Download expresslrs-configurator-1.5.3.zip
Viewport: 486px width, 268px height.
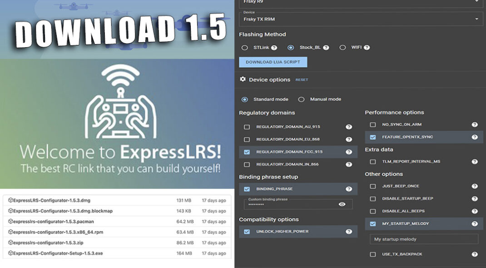[48, 243]
